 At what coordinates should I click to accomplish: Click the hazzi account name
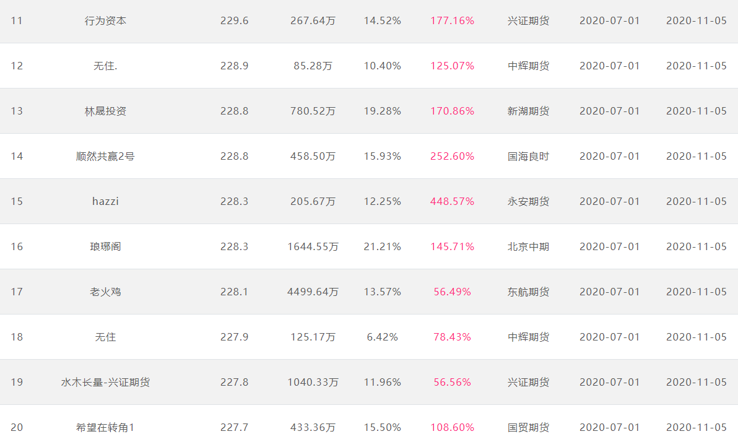(105, 201)
